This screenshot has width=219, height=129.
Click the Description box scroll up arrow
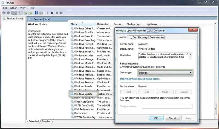[191, 55]
